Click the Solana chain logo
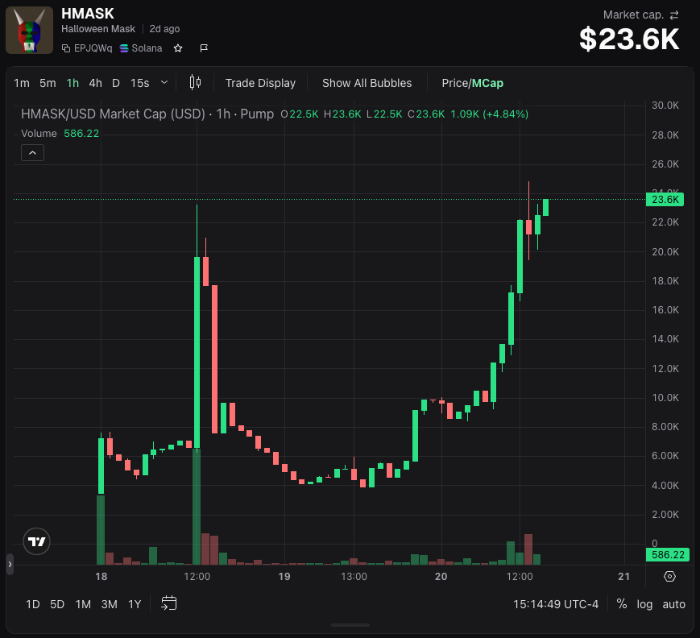This screenshot has width=700, height=638. coord(124,48)
